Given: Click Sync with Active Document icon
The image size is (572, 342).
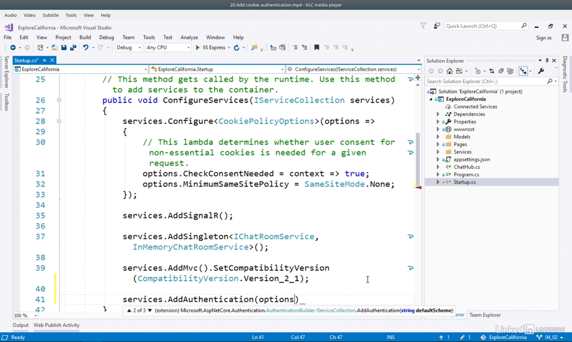Looking at the screenshot, I should pyautogui.click(x=492, y=71).
